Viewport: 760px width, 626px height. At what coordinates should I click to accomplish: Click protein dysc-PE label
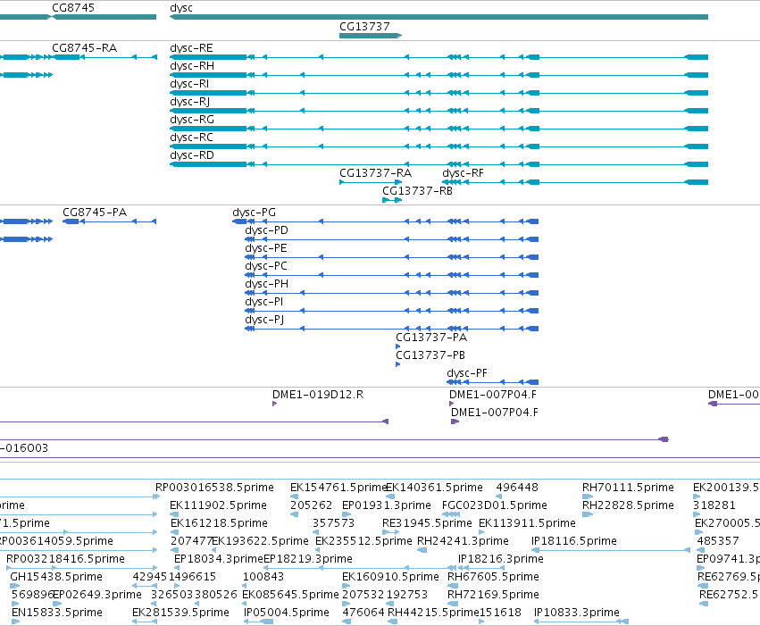click(266, 248)
